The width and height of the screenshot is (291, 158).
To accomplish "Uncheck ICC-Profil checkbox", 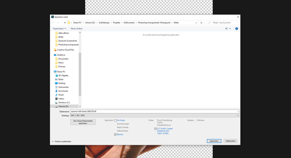I will point(155,128).
